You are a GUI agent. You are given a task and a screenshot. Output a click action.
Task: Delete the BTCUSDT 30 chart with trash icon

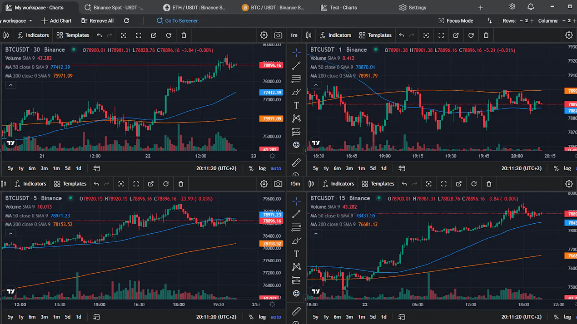pyautogui.click(x=184, y=35)
